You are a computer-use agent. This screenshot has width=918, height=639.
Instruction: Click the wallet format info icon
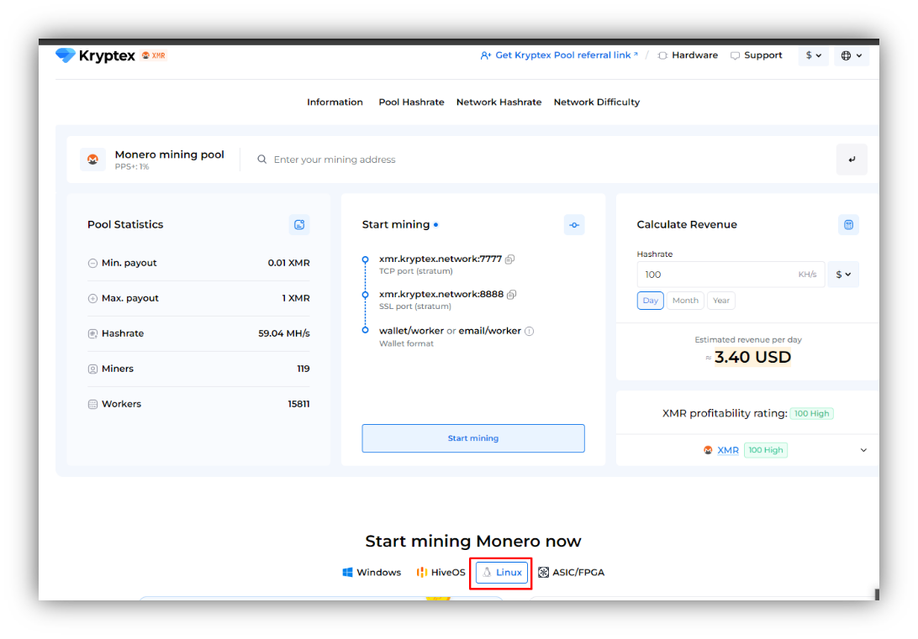(530, 331)
